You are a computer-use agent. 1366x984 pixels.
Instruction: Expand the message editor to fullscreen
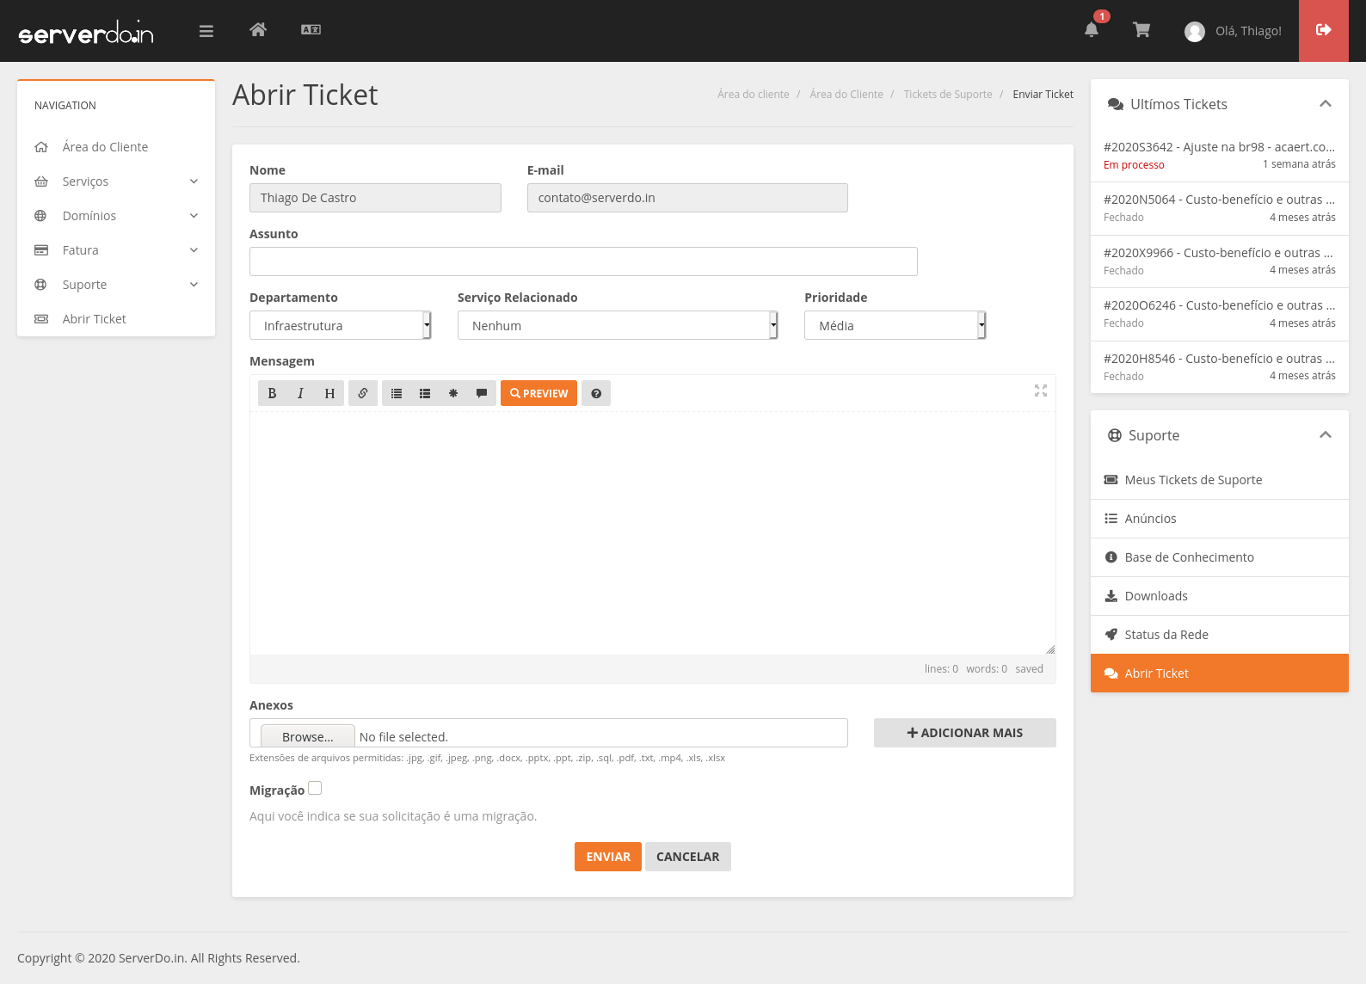(1040, 391)
